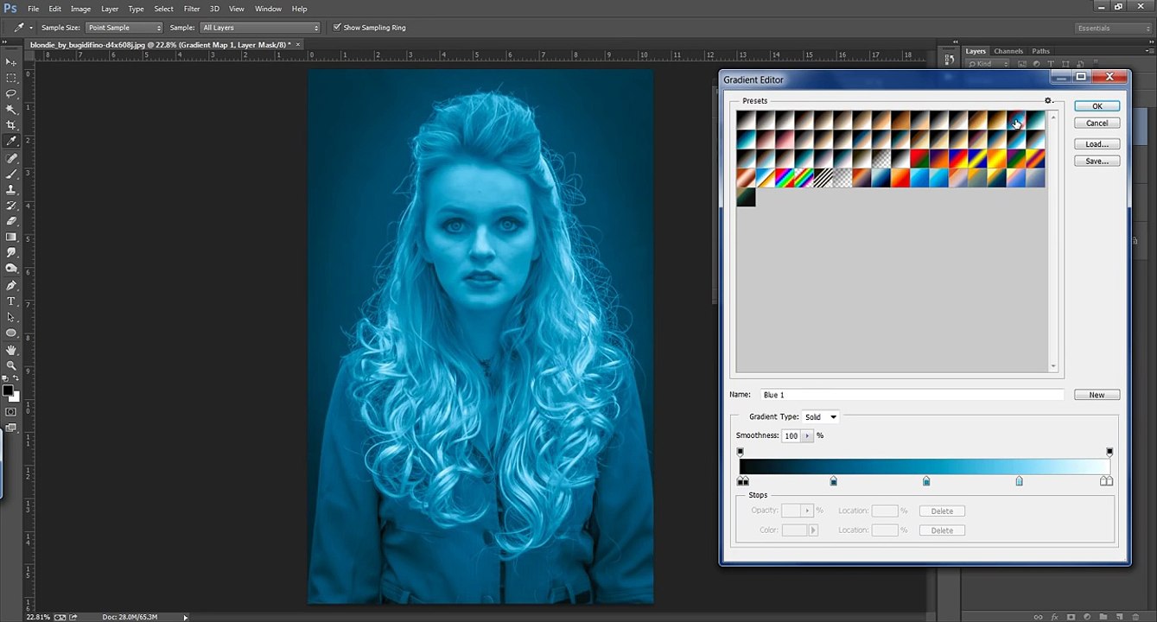Screen dimensions: 1157x622
Task: Select the Gradient tool
Action: tap(11, 237)
